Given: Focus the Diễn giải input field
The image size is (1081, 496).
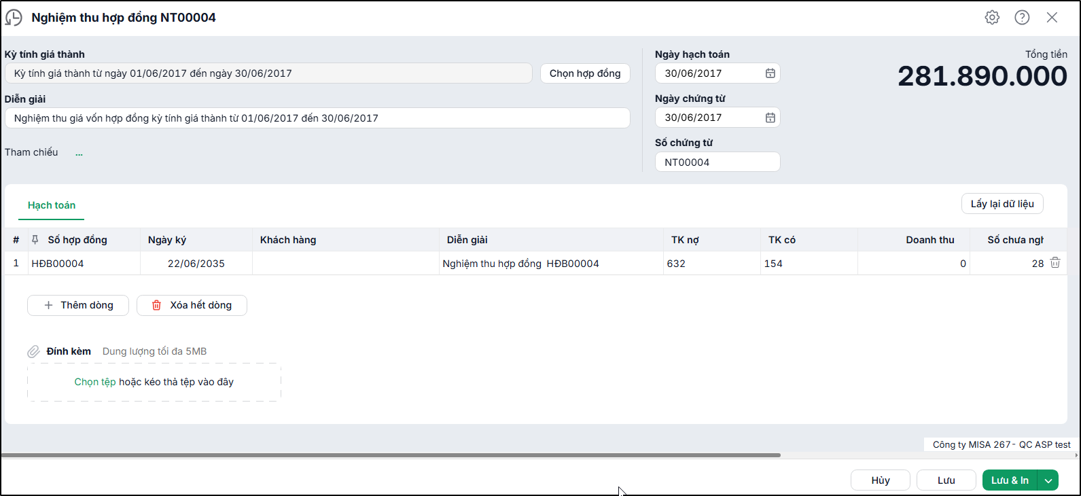Looking at the screenshot, I should click(317, 118).
